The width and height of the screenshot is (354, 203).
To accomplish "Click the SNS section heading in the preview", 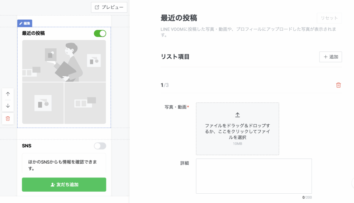I will [27, 146].
